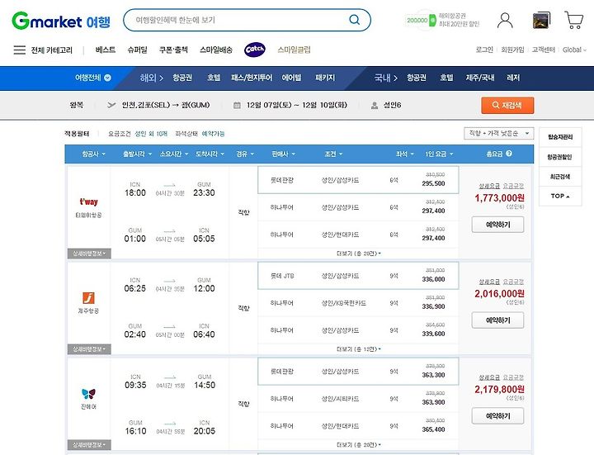Image resolution: width=594 pixels, height=455 pixels.
Task: Click the calendar date icon
Action: coord(237,106)
